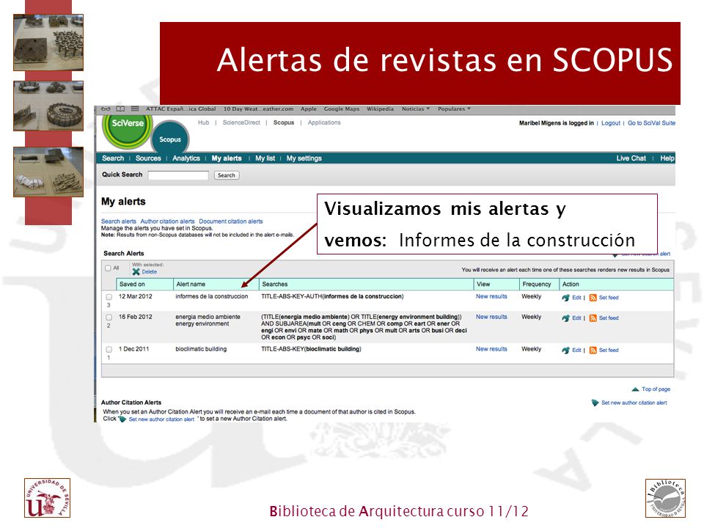This screenshot has height=528, width=704.
Task: Open Go to SciVal Suite link
Action: (x=651, y=123)
